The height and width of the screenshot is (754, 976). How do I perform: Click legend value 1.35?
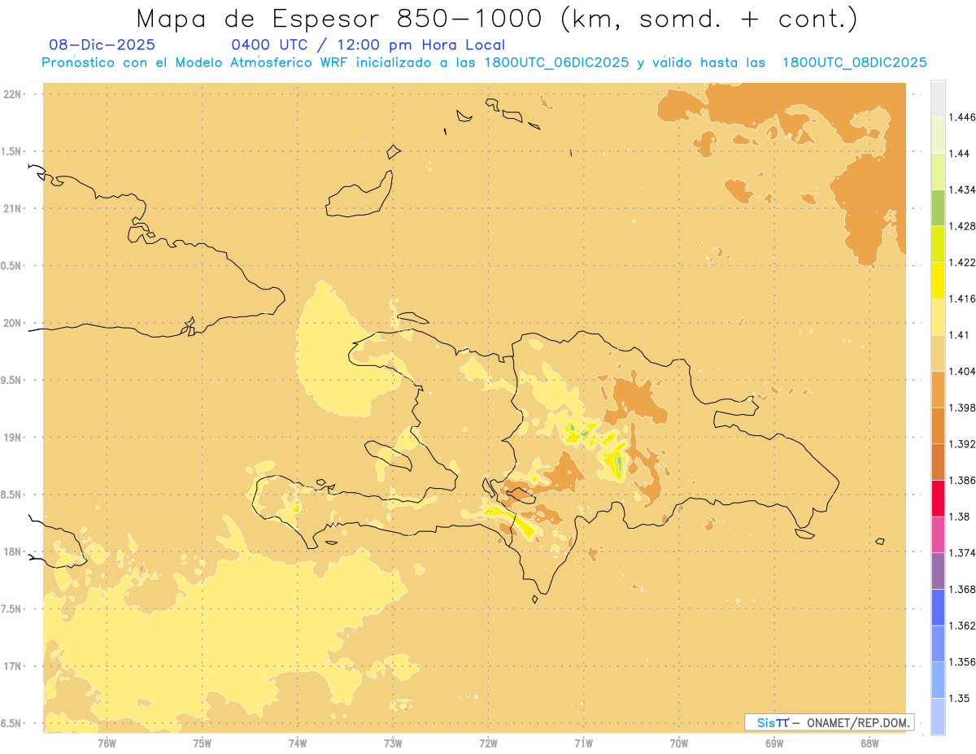[x=959, y=698]
